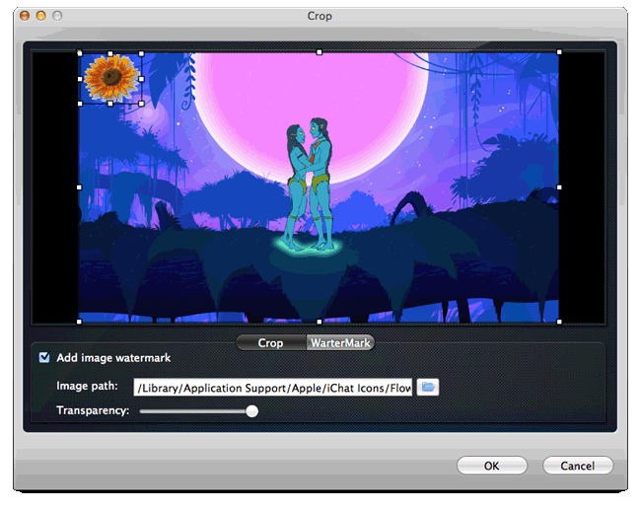Close the Crop window with red button
Viewport: 641px width, 510px height.
[25, 16]
